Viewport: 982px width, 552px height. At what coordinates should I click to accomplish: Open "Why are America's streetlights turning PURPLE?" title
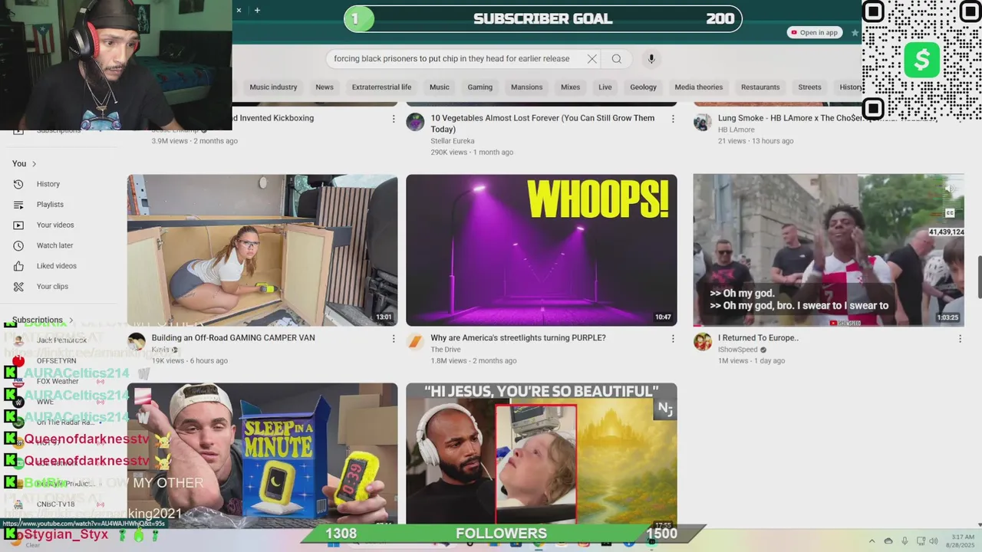[x=518, y=338]
